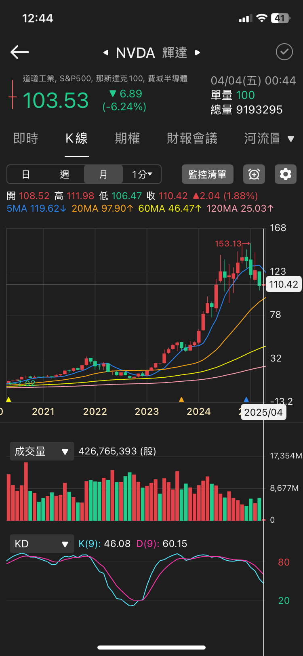Tap the 12:44 status bar clock
Screen dimensions: 303x656
click(38, 18)
